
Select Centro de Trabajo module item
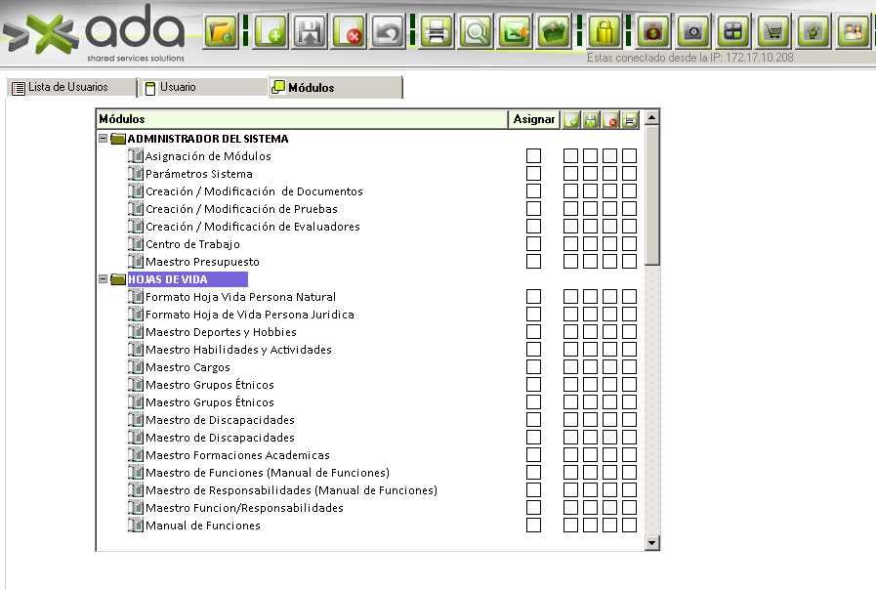192,244
